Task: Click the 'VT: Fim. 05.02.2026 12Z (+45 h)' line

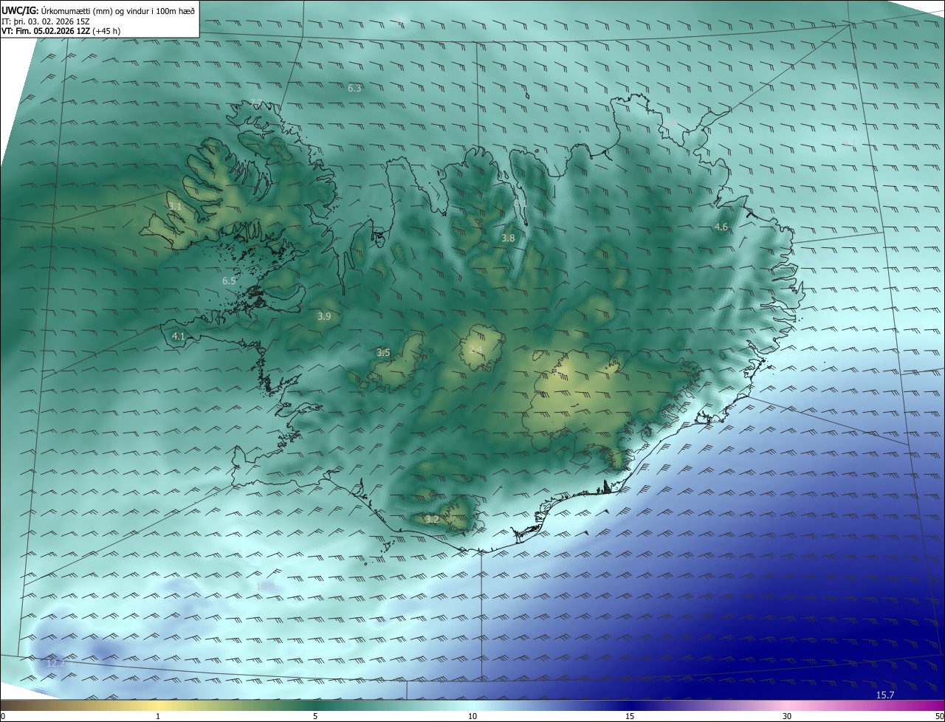Action: 61,31
